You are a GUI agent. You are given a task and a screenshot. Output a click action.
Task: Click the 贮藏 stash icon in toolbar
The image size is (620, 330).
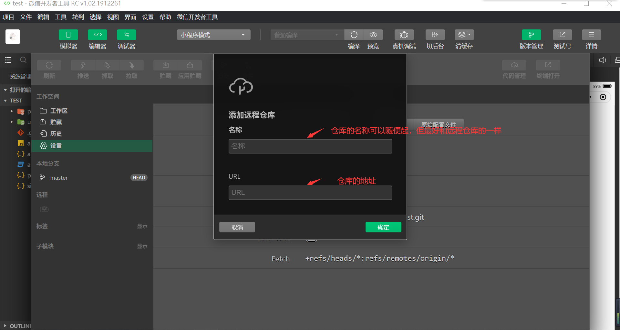coord(165,65)
